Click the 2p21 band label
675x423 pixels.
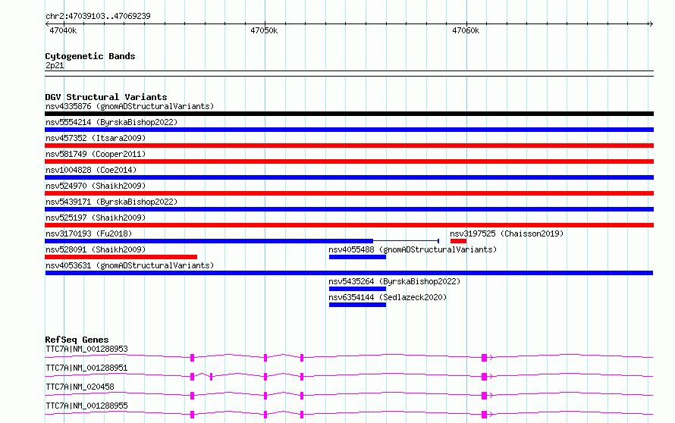tap(55, 65)
